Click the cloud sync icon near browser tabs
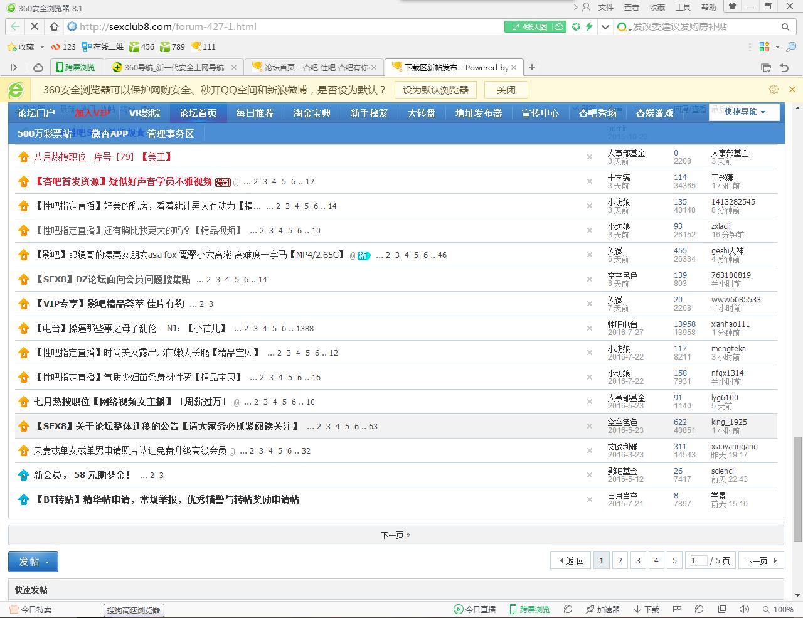The height and width of the screenshot is (618, 803). [x=38, y=67]
